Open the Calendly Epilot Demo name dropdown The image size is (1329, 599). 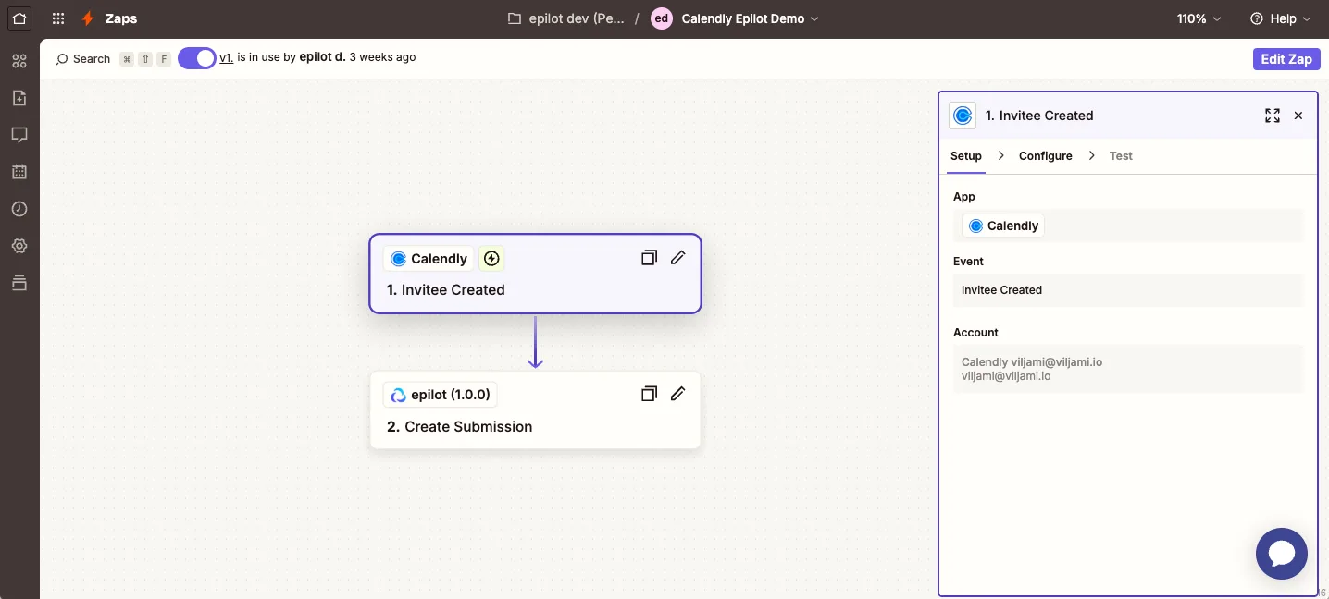tap(750, 18)
